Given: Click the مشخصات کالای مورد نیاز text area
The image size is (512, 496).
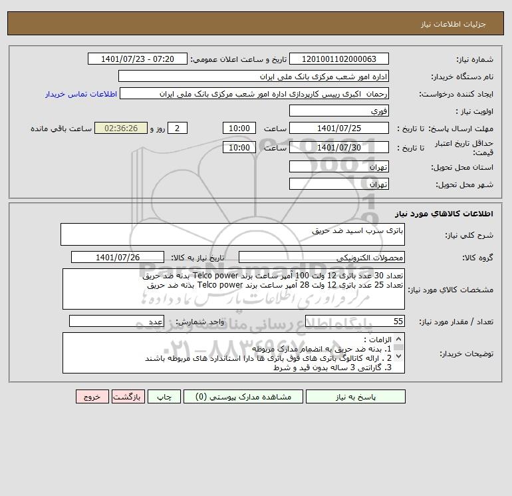Looking at the screenshot, I should (233, 289).
